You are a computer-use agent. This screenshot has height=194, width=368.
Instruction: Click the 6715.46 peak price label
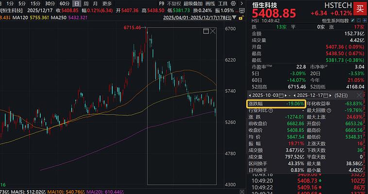coord(133,28)
